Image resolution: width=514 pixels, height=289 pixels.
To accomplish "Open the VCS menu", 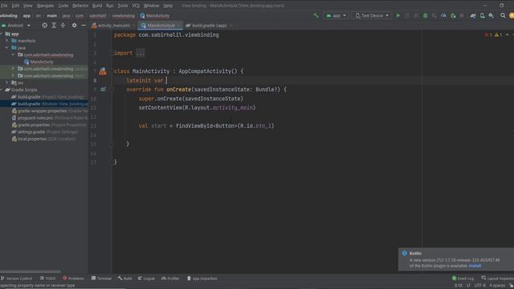I will click(136, 6).
